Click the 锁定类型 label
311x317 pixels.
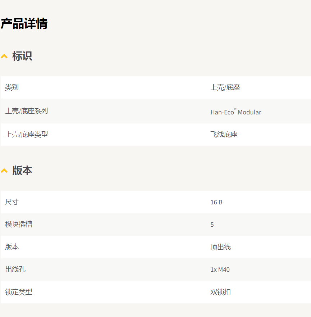point(19,292)
